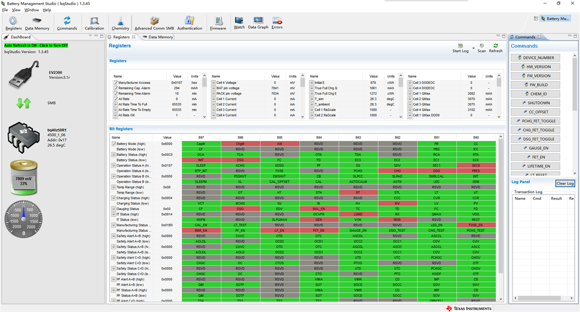Collapse the Gauging Status row
Screen dimensions: 580x312
point(114,209)
